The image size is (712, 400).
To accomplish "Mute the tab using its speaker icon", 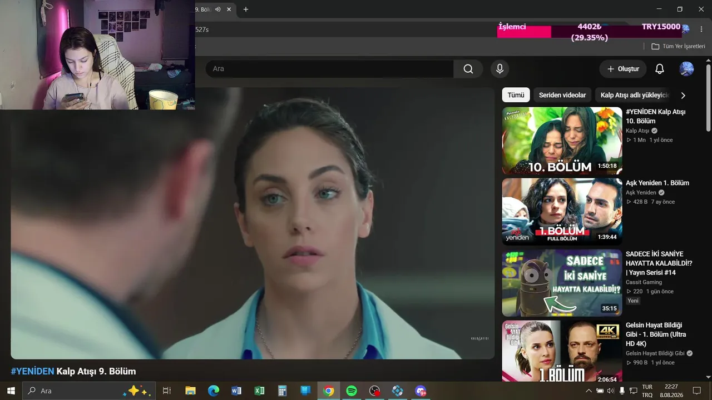I will (x=218, y=9).
